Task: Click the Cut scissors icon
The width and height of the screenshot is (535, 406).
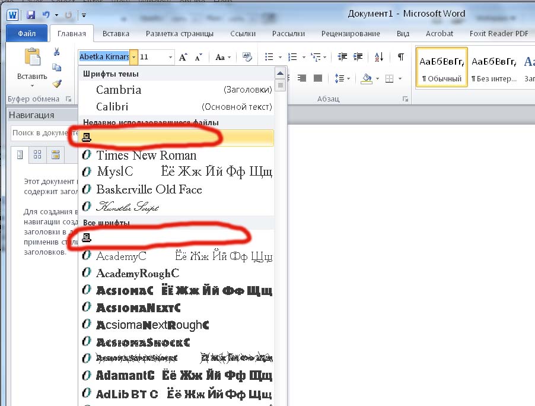Action: 56,52
